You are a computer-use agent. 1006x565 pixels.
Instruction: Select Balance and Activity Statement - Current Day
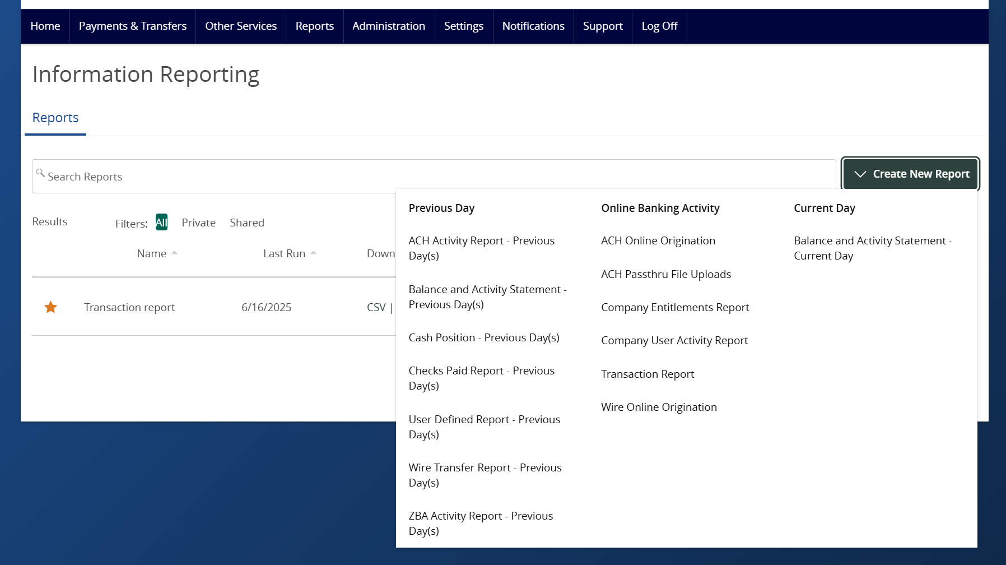[x=872, y=248]
